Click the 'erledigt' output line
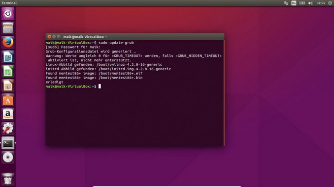Viewport: 334px width, 187px height. pos(54,82)
